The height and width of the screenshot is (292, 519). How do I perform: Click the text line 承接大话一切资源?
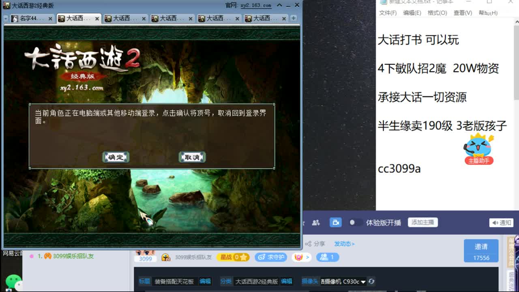tap(422, 97)
